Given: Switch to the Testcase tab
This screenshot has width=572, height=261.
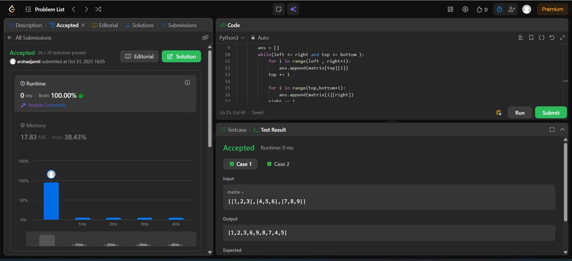Looking at the screenshot, I should [233, 130].
